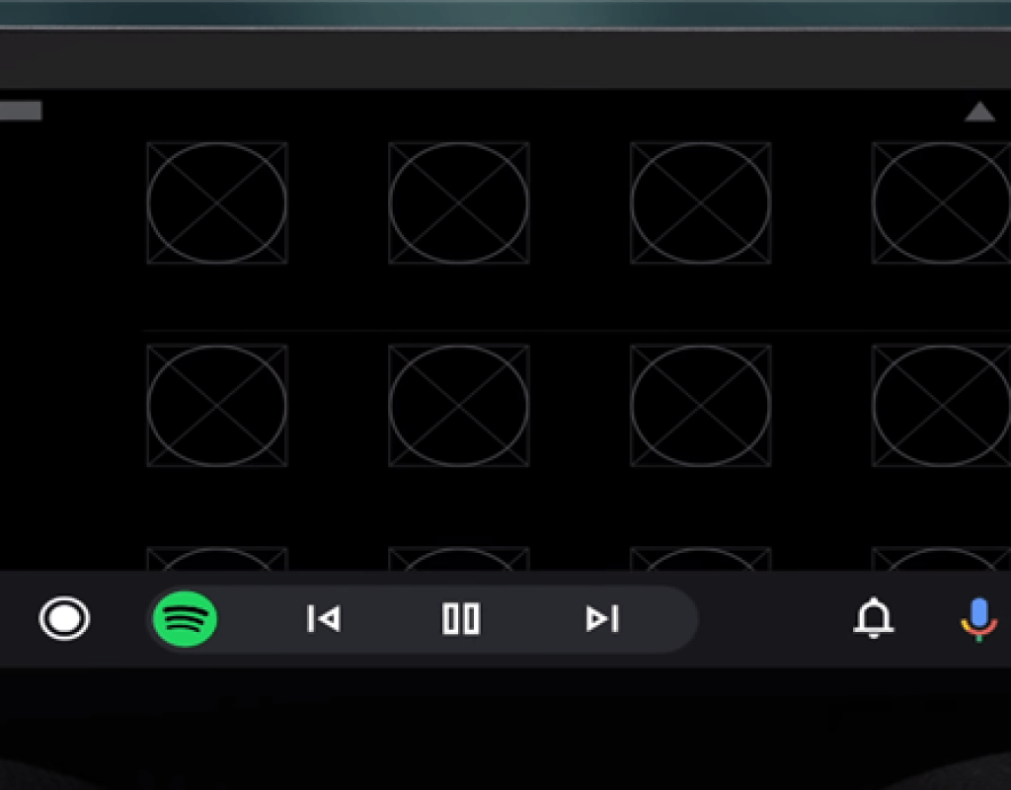Tap the circular home launcher button
This screenshot has width=1011, height=790.
click(x=64, y=618)
